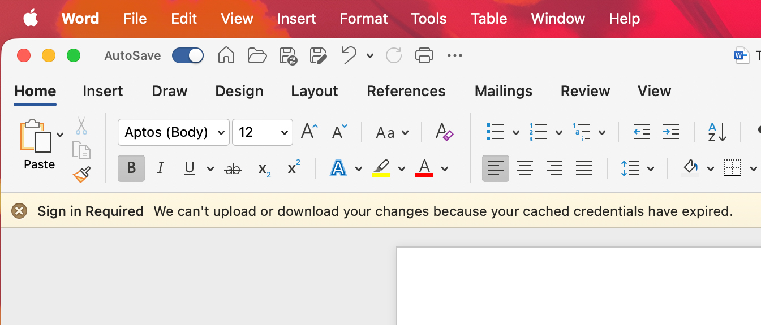
Task: Select the Format Painter brush
Action: point(81,175)
